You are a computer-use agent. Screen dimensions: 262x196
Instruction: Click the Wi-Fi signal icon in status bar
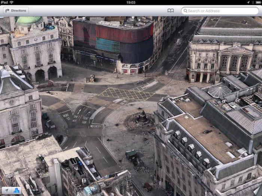click(12, 2)
